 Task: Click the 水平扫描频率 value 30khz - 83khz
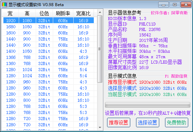click(x=154, y=51)
